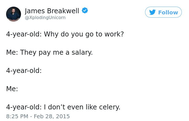Screen dimensions: 189x121
Task: Click the Follow button text label
Action: [168, 12]
